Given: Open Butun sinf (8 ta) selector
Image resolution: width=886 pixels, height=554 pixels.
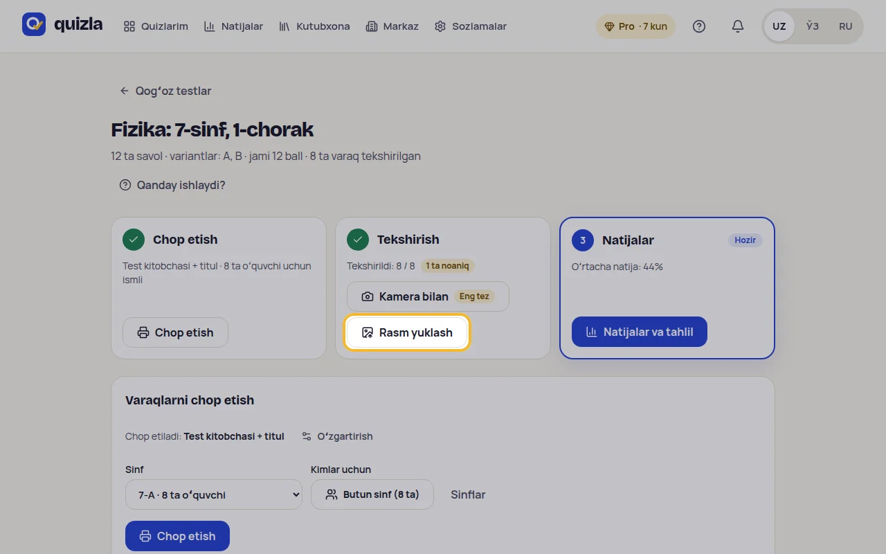Looking at the screenshot, I should (372, 494).
